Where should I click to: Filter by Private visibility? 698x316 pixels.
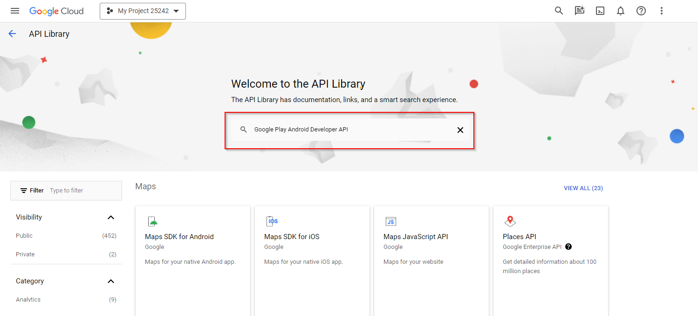pos(25,254)
